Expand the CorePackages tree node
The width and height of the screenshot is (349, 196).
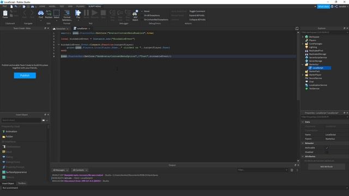coord(303,44)
